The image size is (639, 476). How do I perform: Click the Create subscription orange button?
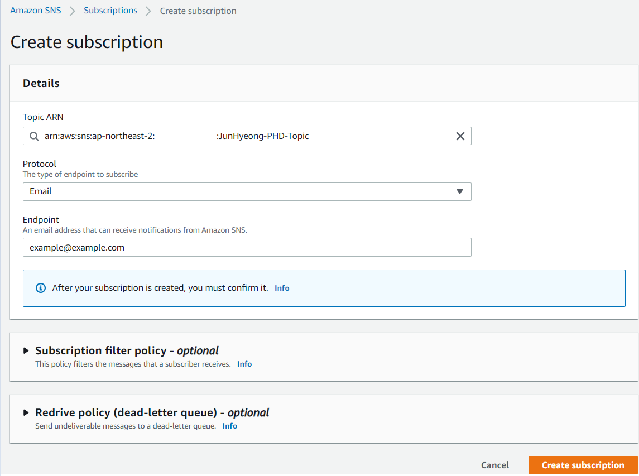point(583,465)
